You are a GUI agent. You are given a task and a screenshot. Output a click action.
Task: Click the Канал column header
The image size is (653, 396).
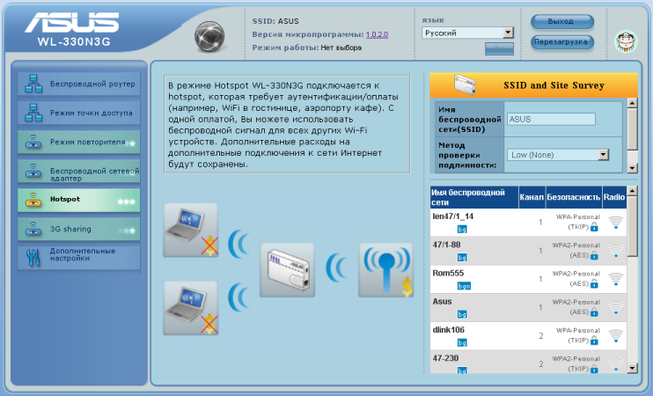(x=532, y=197)
